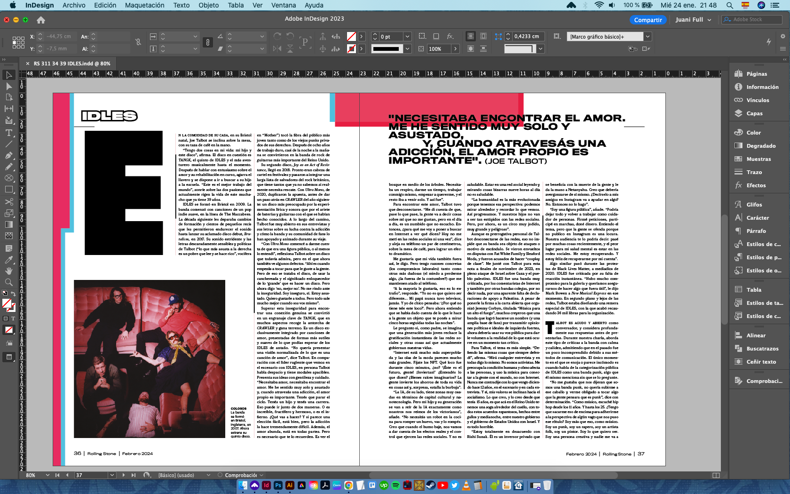Select the Type tool
This screenshot has height=494, width=790.
[9, 133]
